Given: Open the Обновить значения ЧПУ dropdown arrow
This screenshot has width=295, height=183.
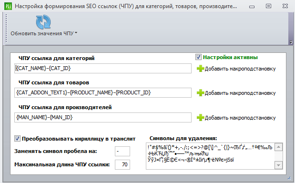Looking at the screenshot, I should click(x=76, y=33).
